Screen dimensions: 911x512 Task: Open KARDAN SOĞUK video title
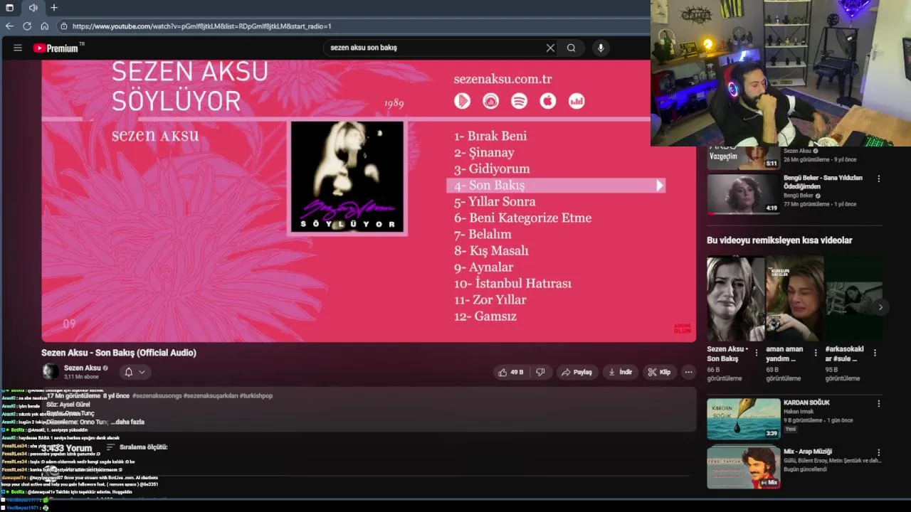pyautogui.click(x=806, y=402)
